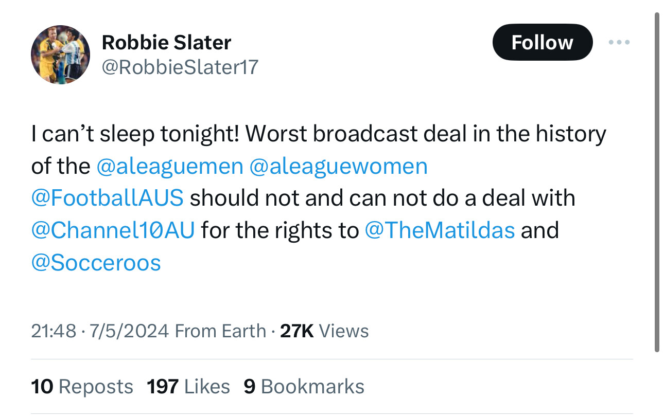Show the 10 Reposts list
664x417 pixels.
(82, 386)
